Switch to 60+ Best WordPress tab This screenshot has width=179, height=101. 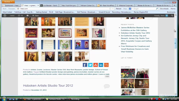106,5
